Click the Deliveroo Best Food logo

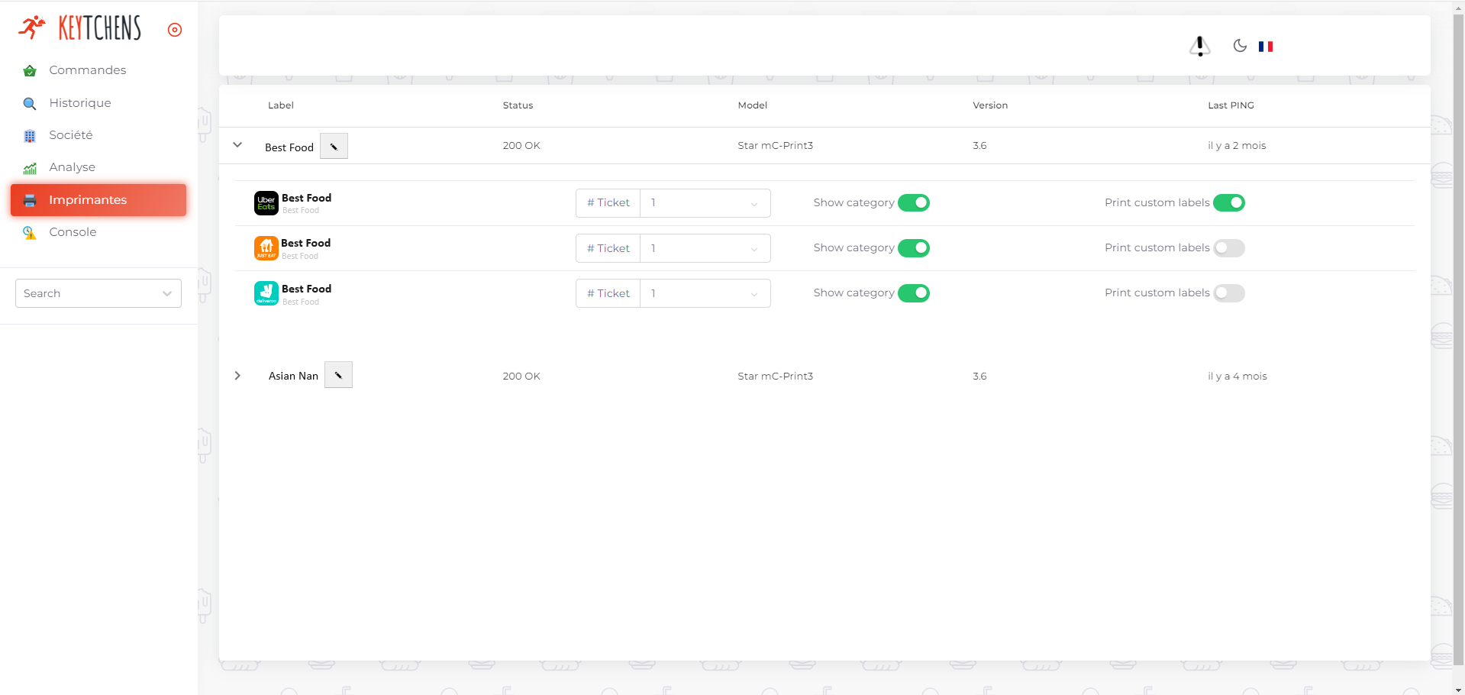tap(266, 293)
